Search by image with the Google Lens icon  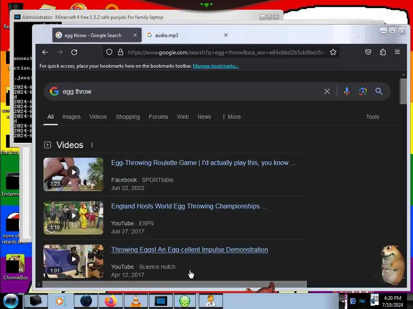coord(363,91)
